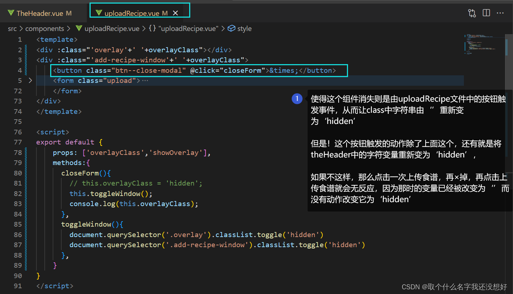Click this.toggleWindow(); call
This screenshot has width=513, height=294.
(x=111, y=193)
